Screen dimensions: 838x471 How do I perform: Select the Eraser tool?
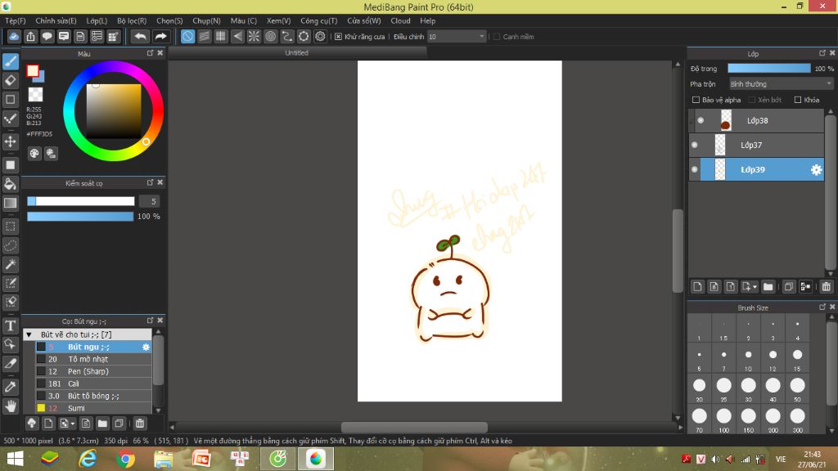point(11,81)
